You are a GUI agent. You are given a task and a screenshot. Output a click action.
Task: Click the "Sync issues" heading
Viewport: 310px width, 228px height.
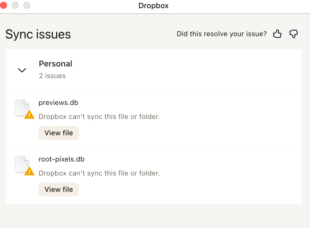[x=38, y=34]
